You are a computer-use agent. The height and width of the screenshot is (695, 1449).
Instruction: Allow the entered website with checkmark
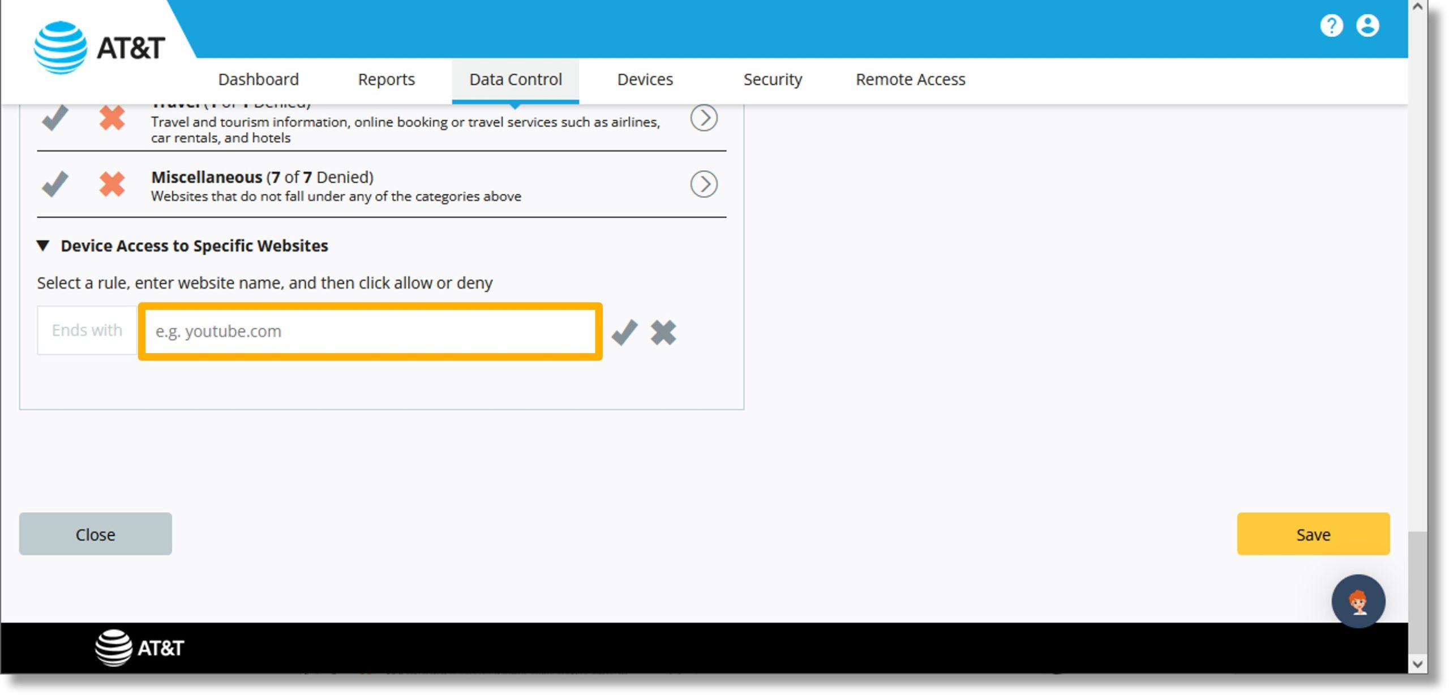[625, 332]
